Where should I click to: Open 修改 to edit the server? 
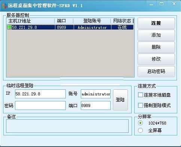pos(156,59)
